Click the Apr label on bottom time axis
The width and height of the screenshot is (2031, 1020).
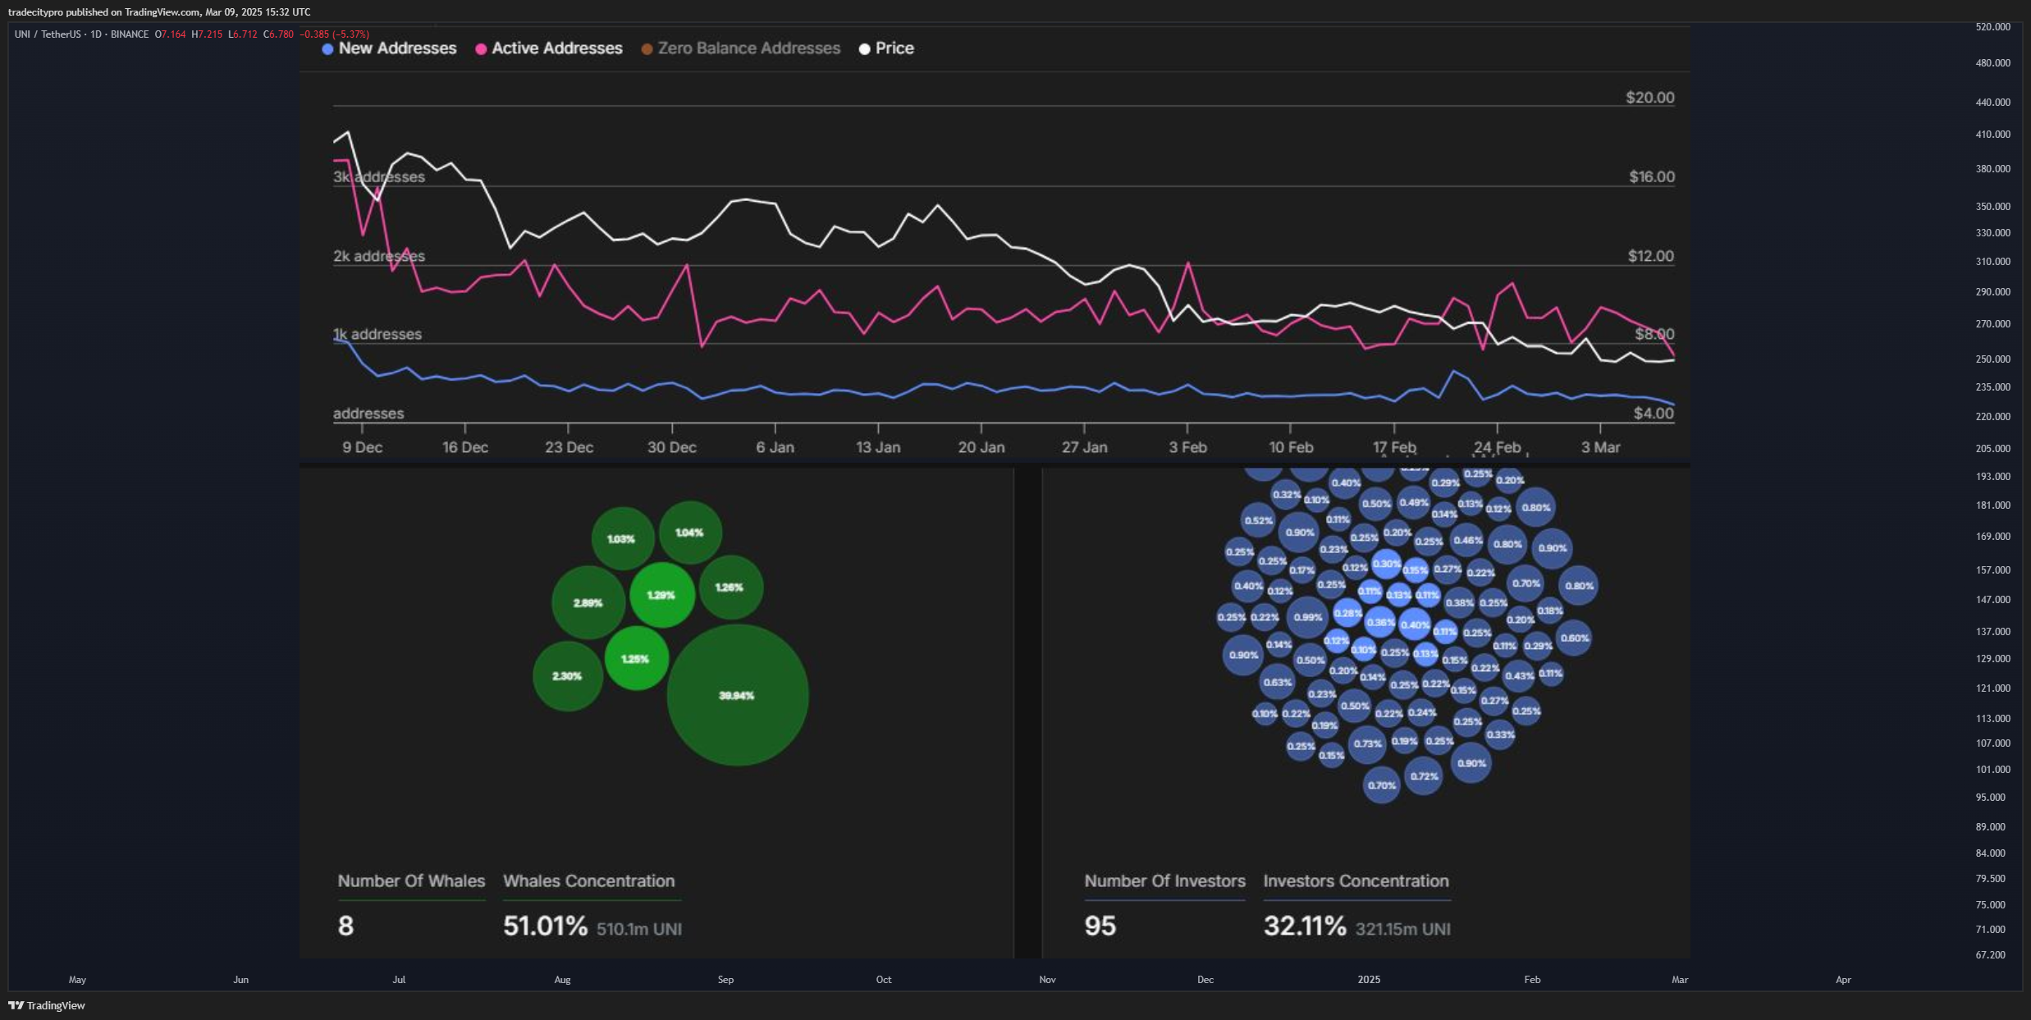coord(1843,980)
